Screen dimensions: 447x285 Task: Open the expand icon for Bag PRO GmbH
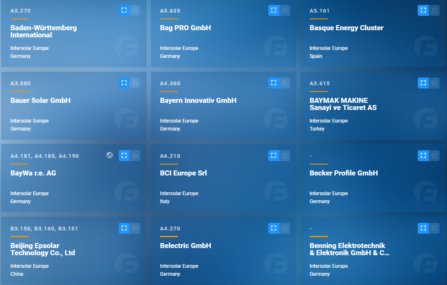pyautogui.click(x=273, y=10)
